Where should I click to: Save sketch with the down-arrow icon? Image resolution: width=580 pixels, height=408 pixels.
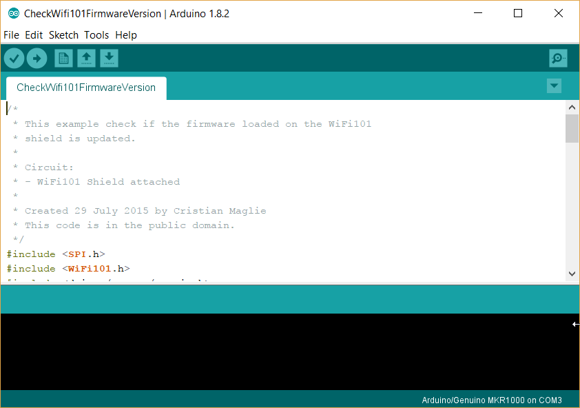(109, 59)
